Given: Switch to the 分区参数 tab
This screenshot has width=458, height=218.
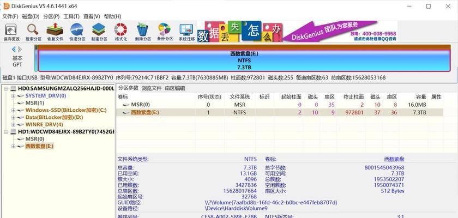Looking at the screenshot, I should 128,88.
